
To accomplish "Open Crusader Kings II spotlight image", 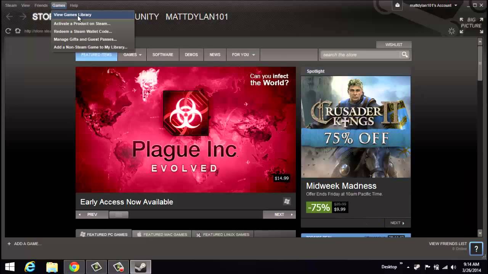I will 356,127.
